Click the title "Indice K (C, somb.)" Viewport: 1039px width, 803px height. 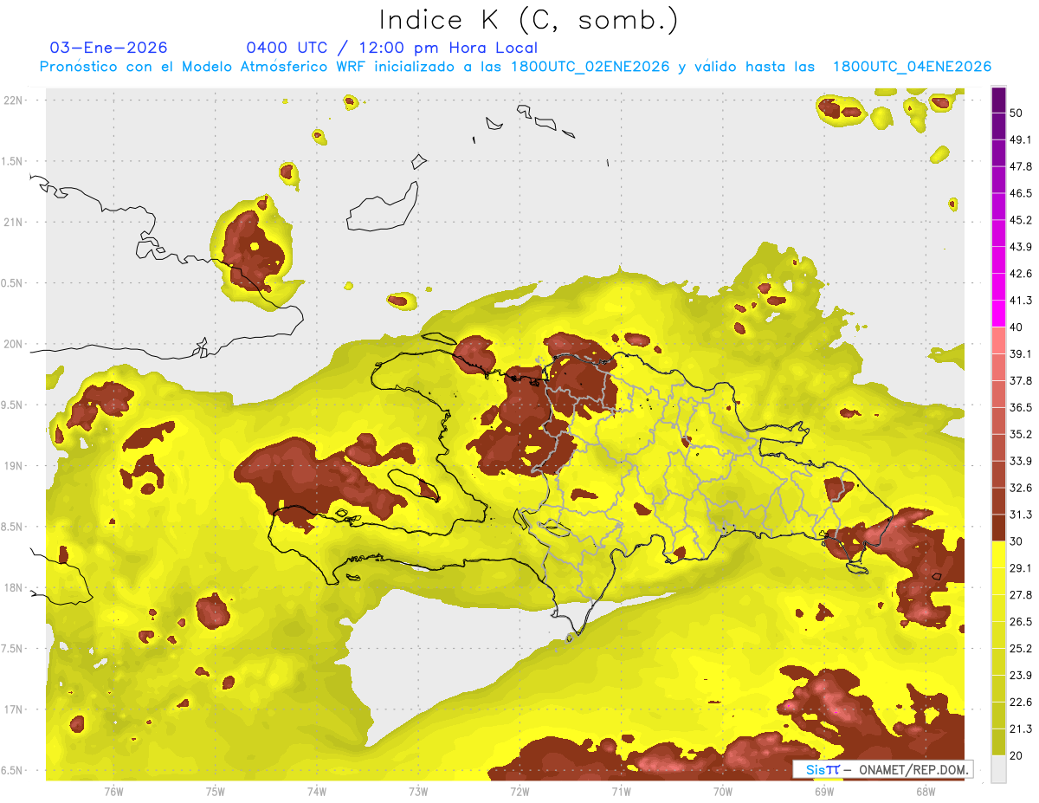click(529, 20)
